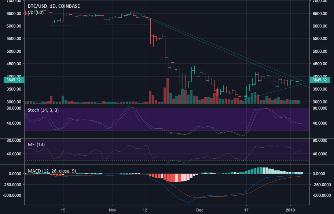Click inside the Stoch indicator pane
334x214 pixels.
pyautogui.click(x=165, y=121)
